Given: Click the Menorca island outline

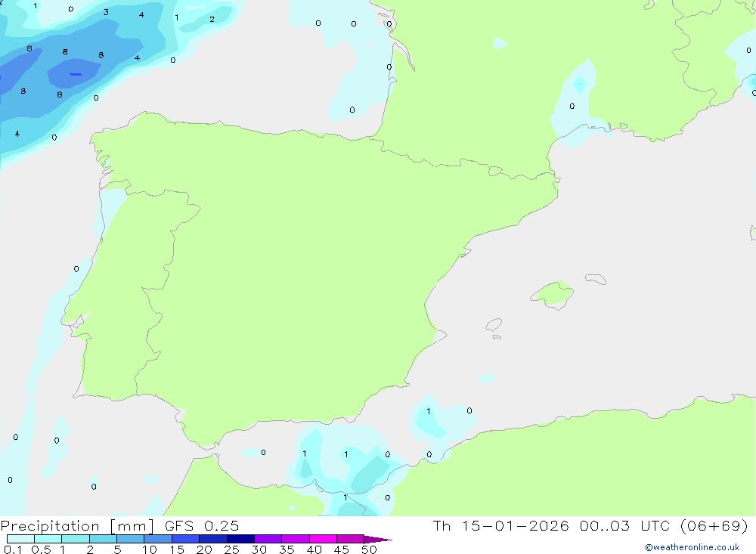Looking at the screenshot, I should coord(596,279).
